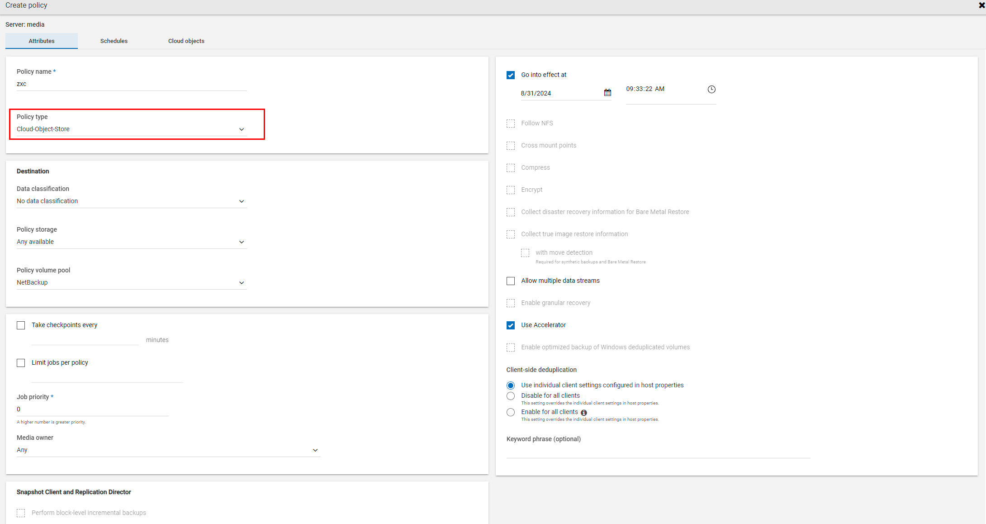This screenshot has height=524, width=986.
Task: Click Snapshot Client and Replication Director heading
Action: coord(74,492)
